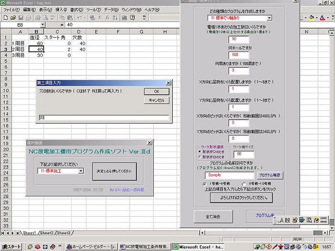Open the Name Box dropdown arrow beside B3
The width and height of the screenshot is (335, 251).
tap(43, 24)
